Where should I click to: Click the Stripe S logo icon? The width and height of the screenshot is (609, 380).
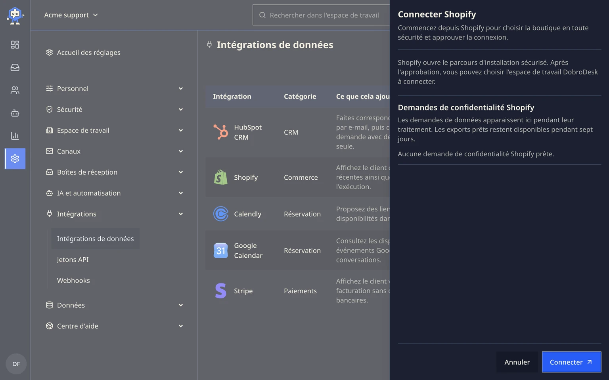[x=221, y=291]
